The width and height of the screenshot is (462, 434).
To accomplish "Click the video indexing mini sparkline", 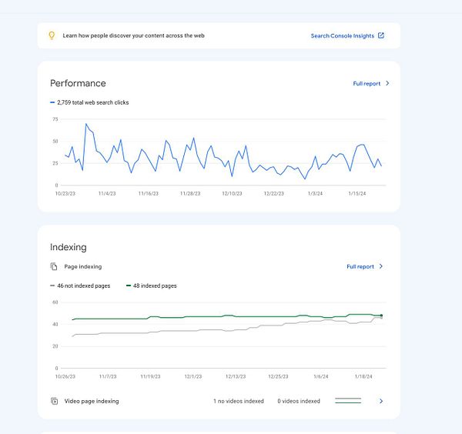I will tap(348, 401).
